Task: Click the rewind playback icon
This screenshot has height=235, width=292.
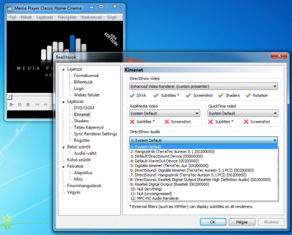Action: [46, 105]
